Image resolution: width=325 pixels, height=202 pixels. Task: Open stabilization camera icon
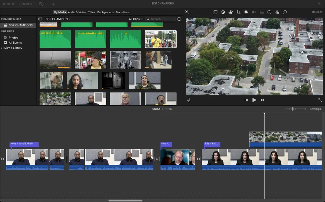[246, 12]
